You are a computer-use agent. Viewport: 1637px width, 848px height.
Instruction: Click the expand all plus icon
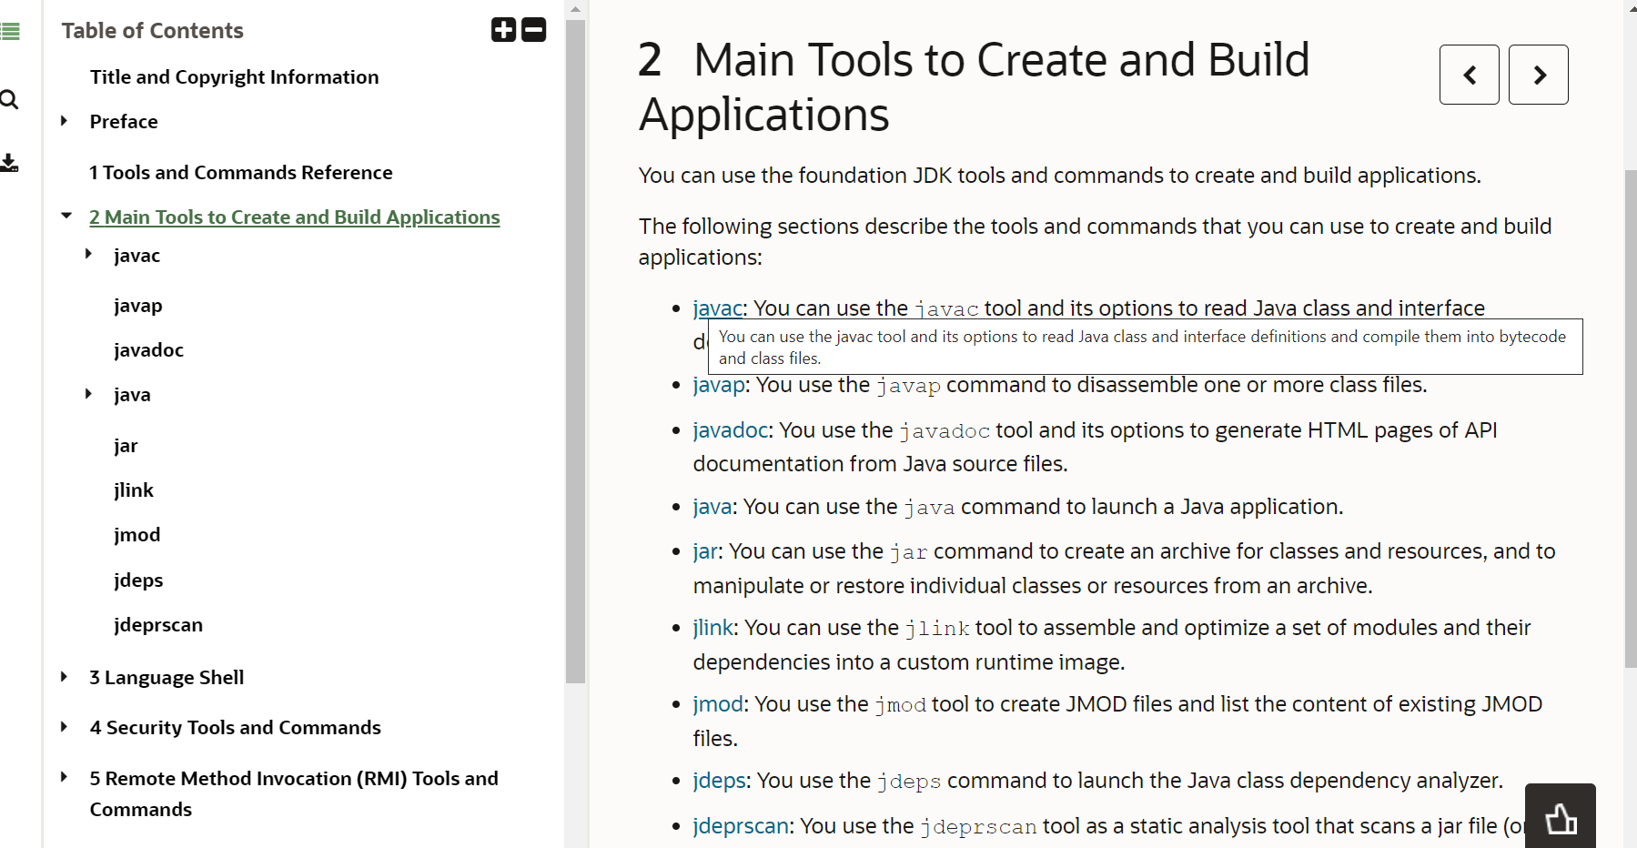pos(503,30)
